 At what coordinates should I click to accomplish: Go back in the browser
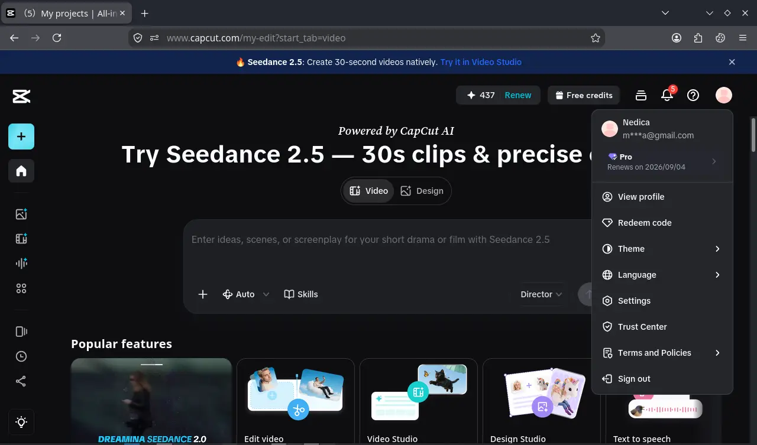[14, 38]
